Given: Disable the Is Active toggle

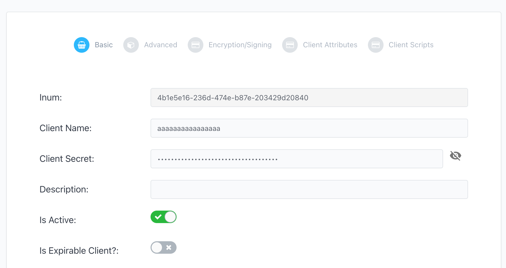Looking at the screenshot, I should [x=163, y=217].
